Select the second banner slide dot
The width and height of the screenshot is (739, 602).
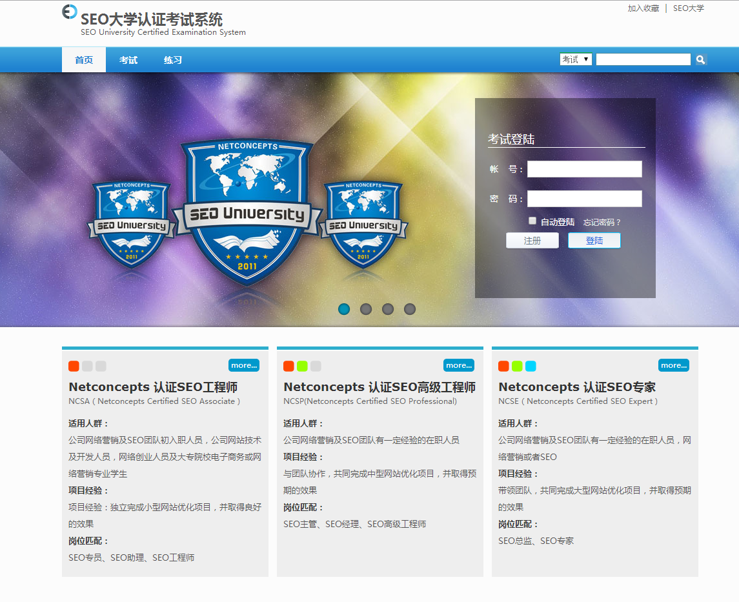point(366,309)
